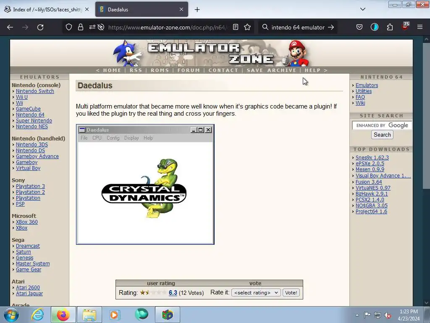Open the N64 Utilities link
The width and height of the screenshot is (430, 323).
tap(364, 91)
